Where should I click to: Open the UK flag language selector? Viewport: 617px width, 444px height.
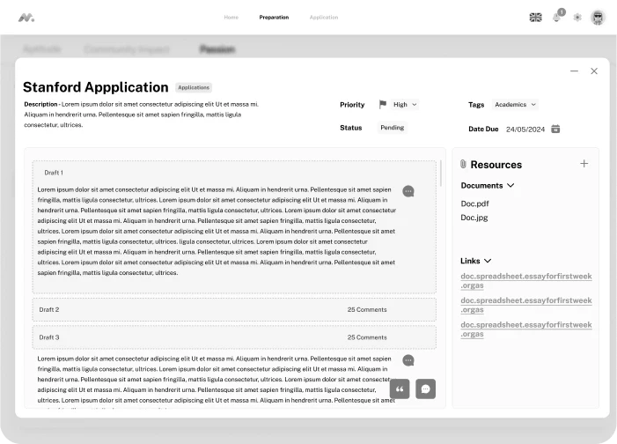tap(535, 18)
